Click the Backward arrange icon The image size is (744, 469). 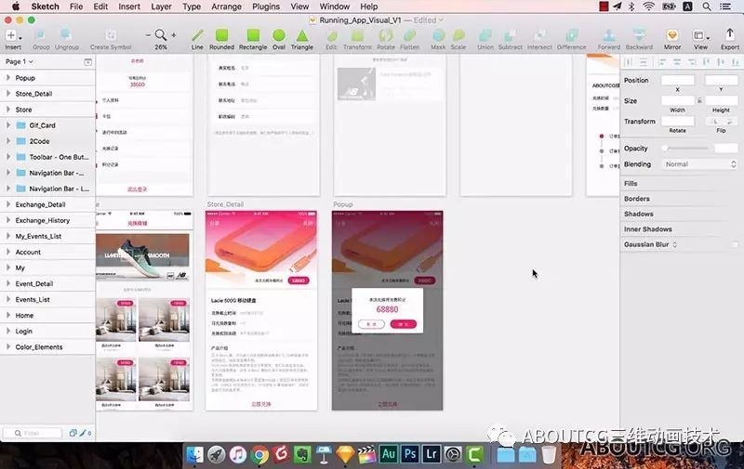coord(639,35)
